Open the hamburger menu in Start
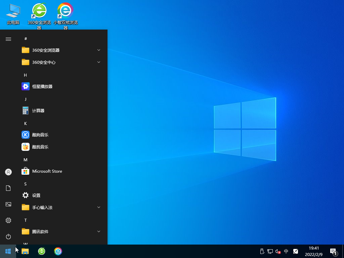 pyautogui.click(x=8, y=39)
